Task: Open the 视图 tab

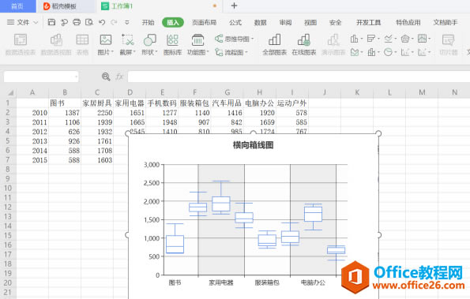Action: point(310,22)
